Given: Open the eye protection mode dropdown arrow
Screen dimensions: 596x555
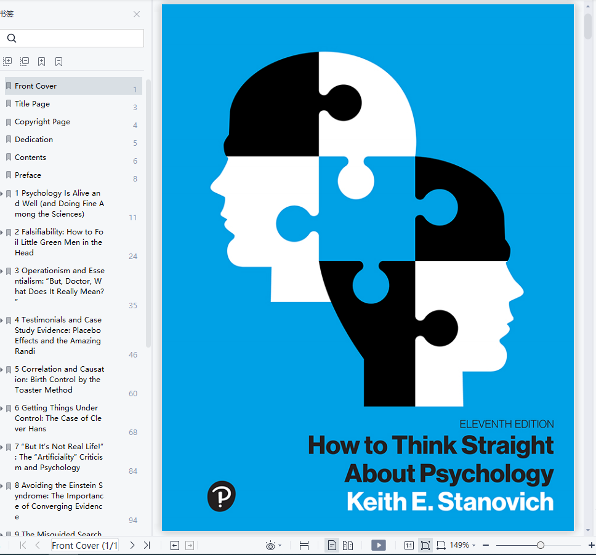Looking at the screenshot, I should point(280,546).
